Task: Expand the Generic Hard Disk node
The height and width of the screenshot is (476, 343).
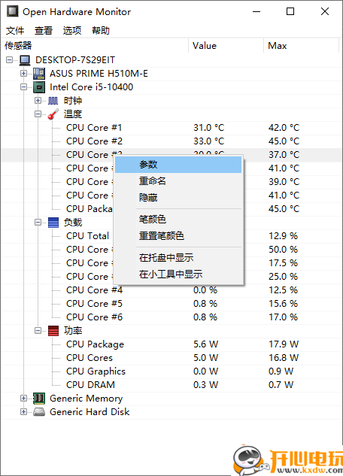Action: pyautogui.click(x=23, y=412)
